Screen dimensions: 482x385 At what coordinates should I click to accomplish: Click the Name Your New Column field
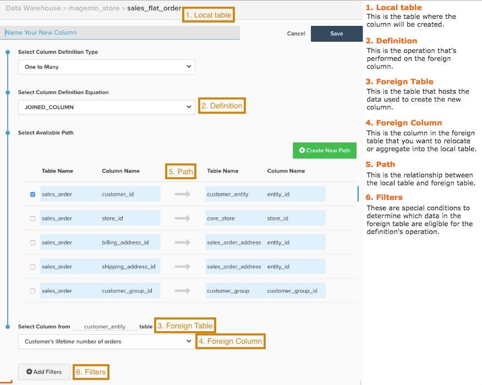(120, 33)
